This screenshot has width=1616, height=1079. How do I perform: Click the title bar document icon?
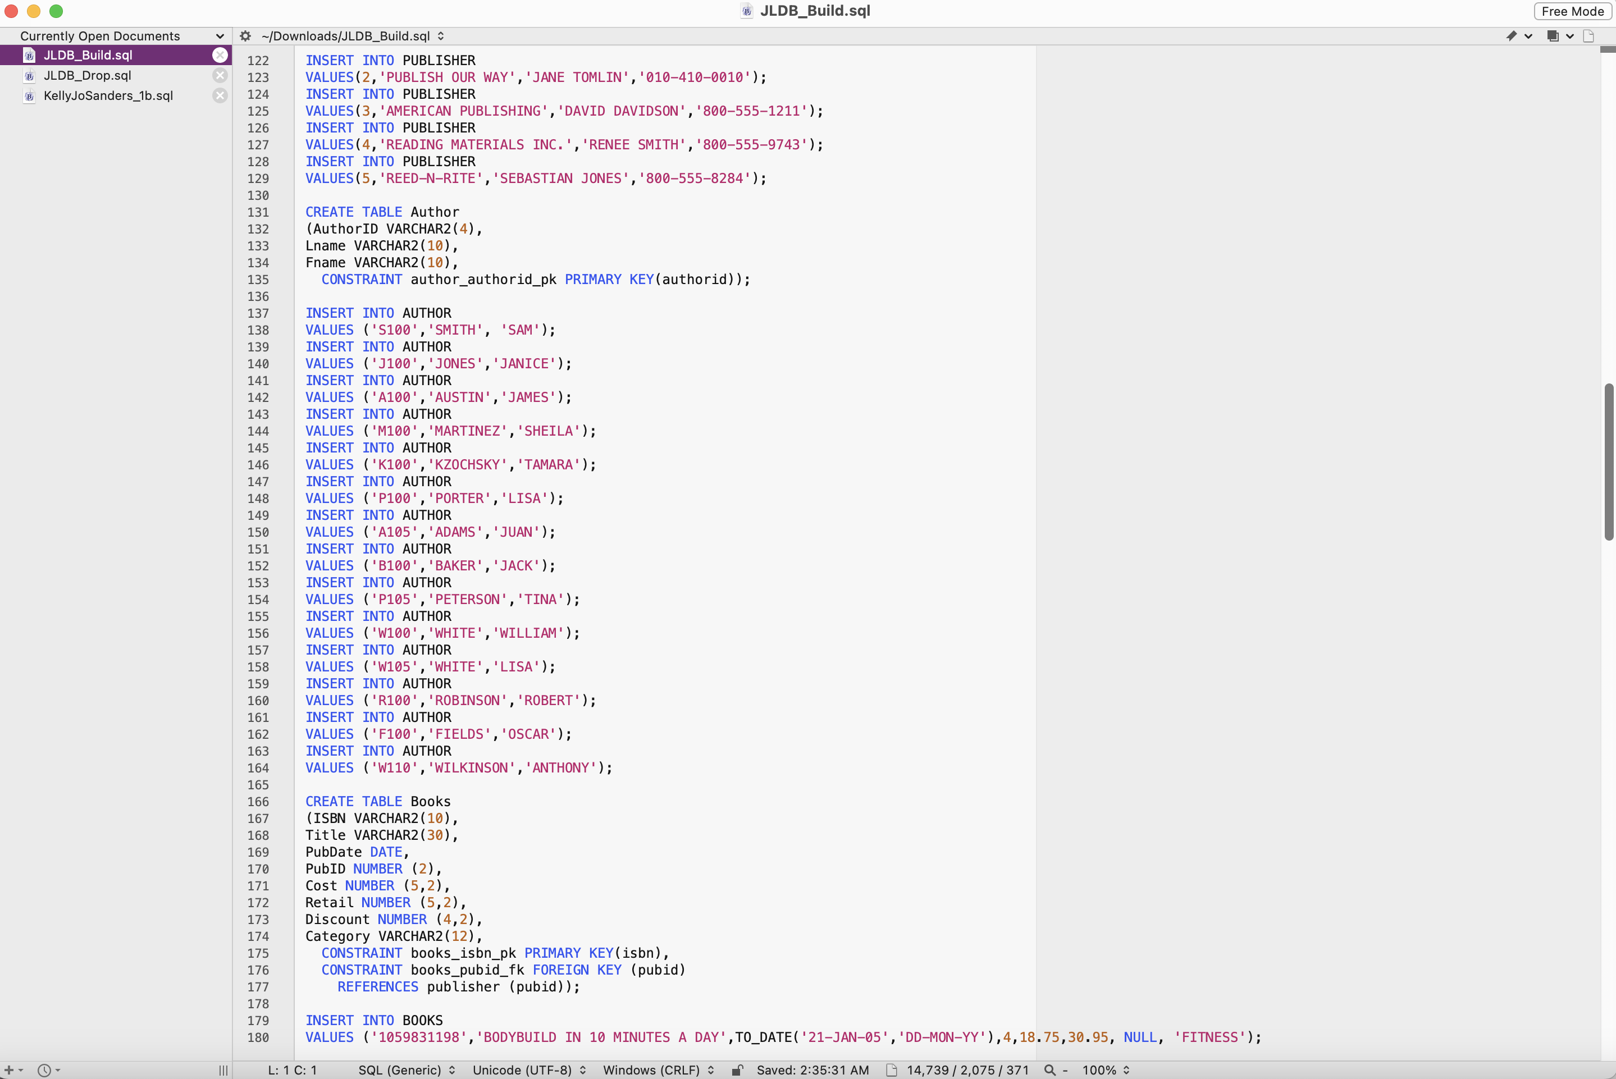point(747,11)
